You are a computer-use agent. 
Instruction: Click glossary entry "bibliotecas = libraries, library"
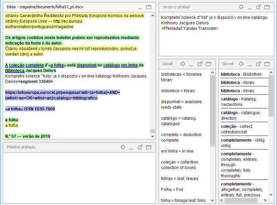point(182,77)
